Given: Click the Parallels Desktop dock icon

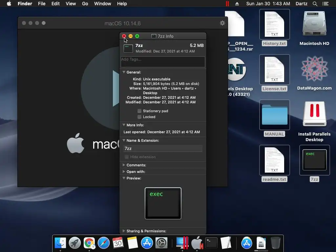Looking at the screenshot, I should (x=182, y=243).
